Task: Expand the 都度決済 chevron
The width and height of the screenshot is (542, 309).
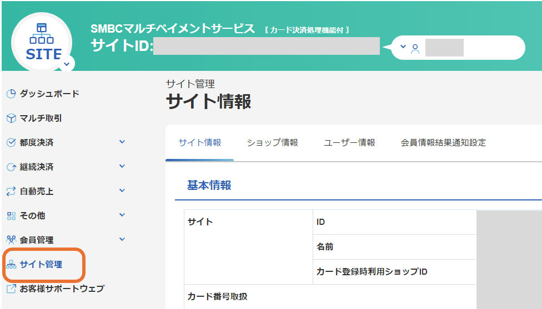Action: [x=122, y=142]
